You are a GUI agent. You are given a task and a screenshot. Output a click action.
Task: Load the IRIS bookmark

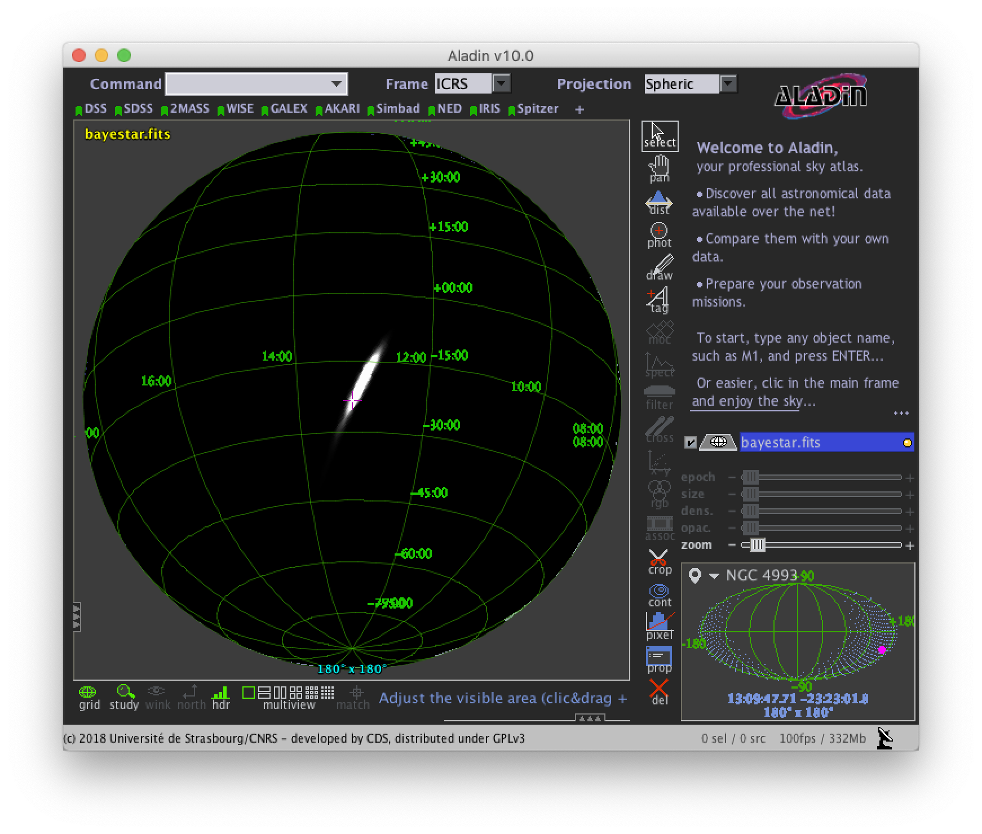[485, 109]
